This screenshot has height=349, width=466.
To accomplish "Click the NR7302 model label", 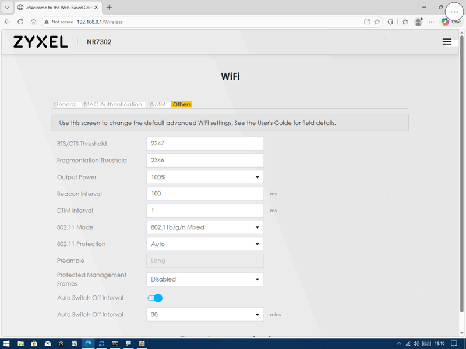I will coord(99,42).
